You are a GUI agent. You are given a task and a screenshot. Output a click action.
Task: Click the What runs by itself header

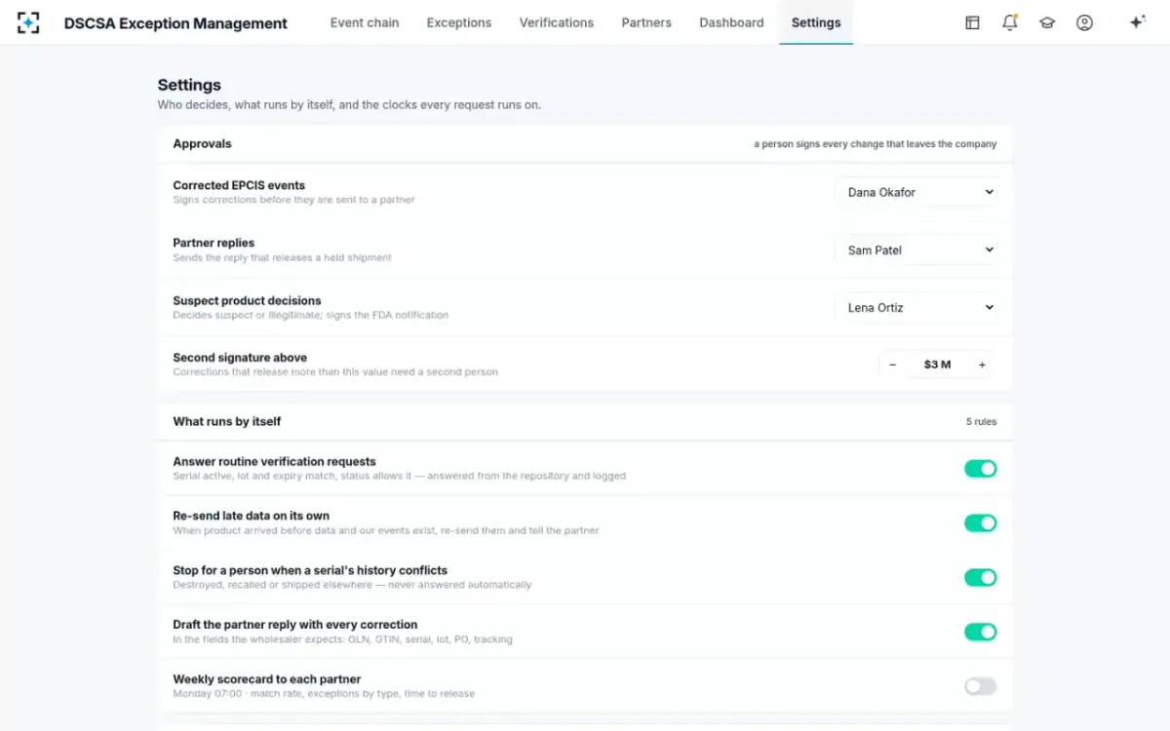tap(227, 421)
